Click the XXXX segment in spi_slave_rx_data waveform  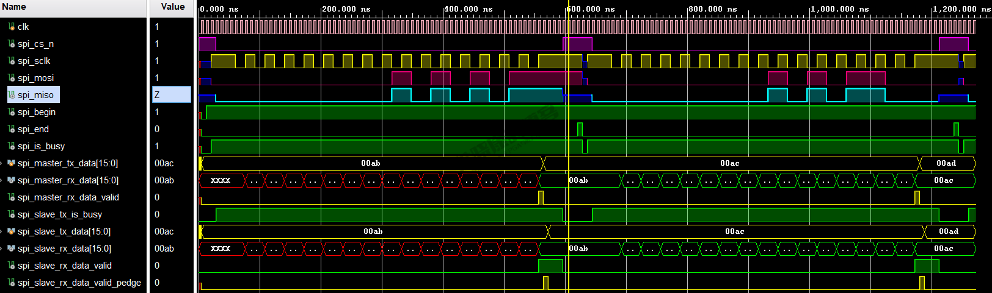point(221,249)
